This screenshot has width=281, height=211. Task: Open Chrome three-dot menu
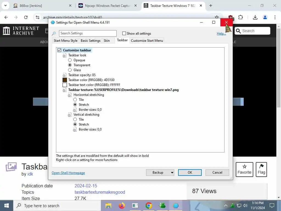click(x=275, y=17)
